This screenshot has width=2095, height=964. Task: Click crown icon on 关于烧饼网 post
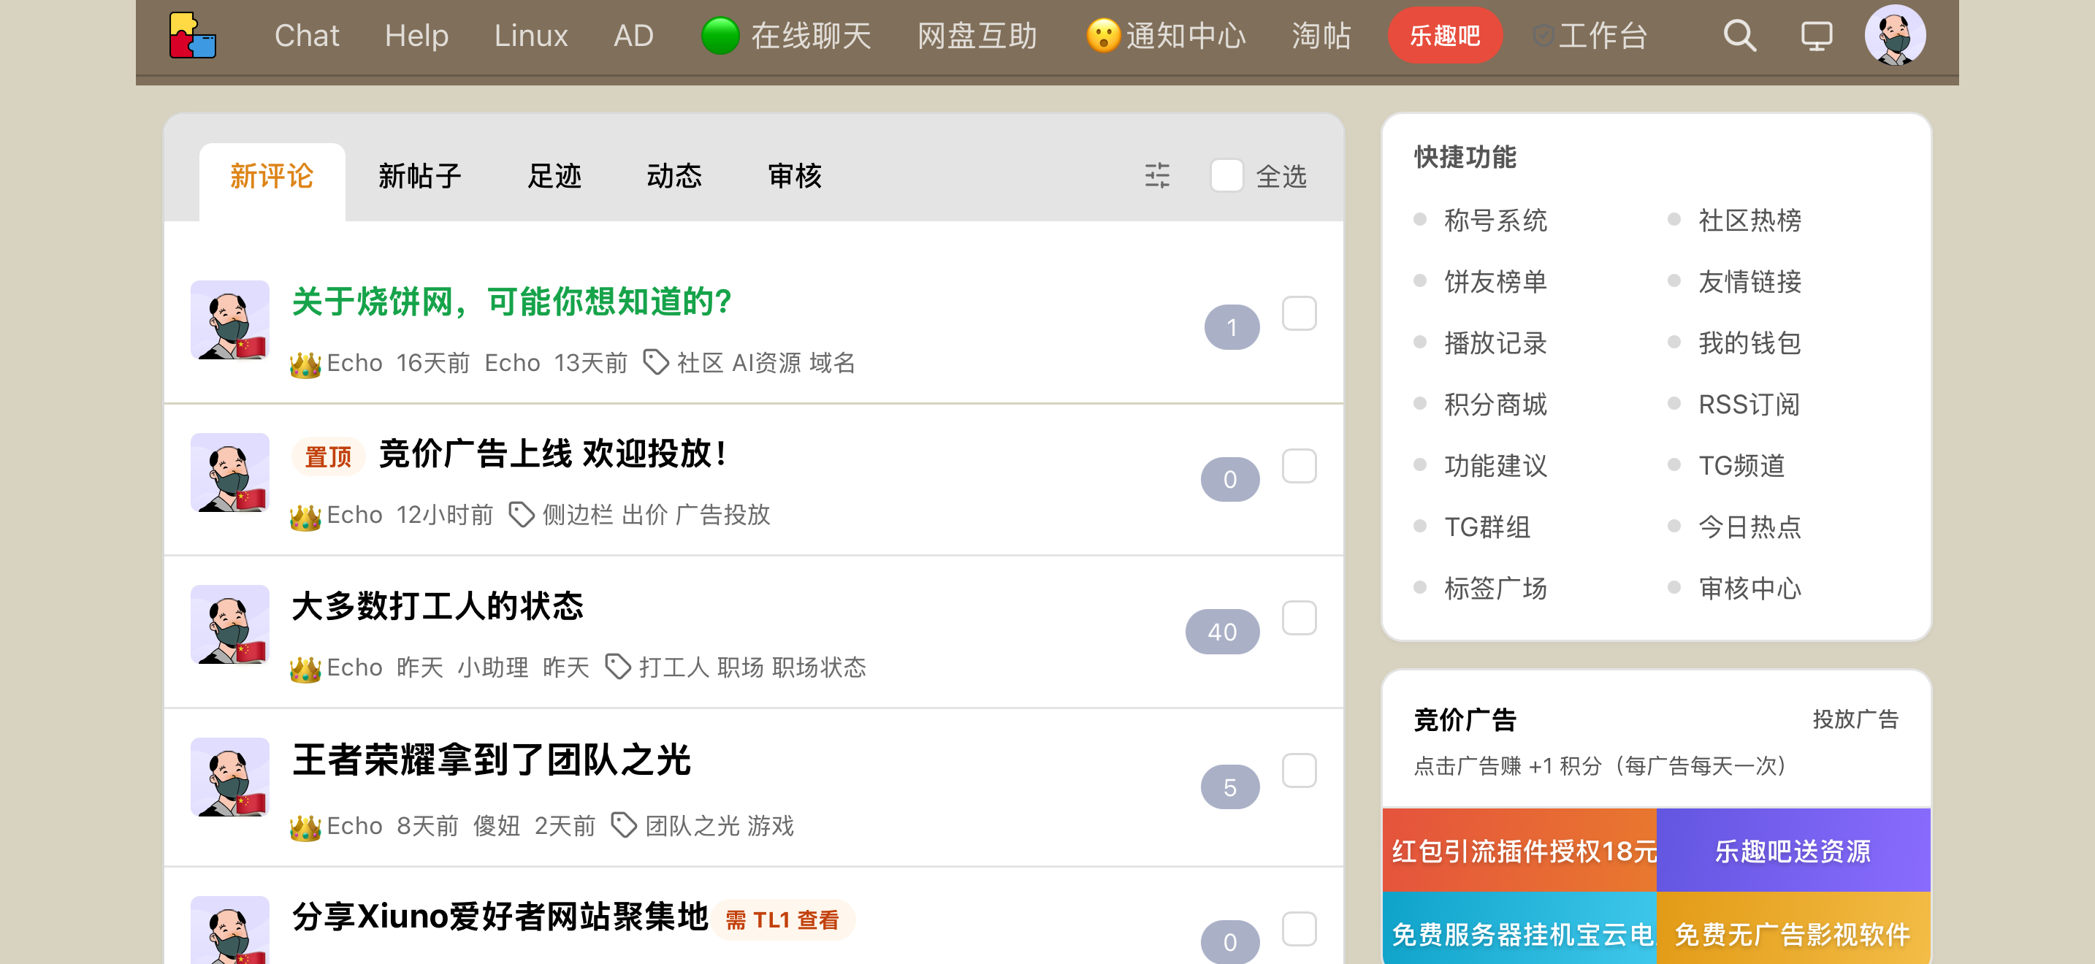[x=305, y=364]
